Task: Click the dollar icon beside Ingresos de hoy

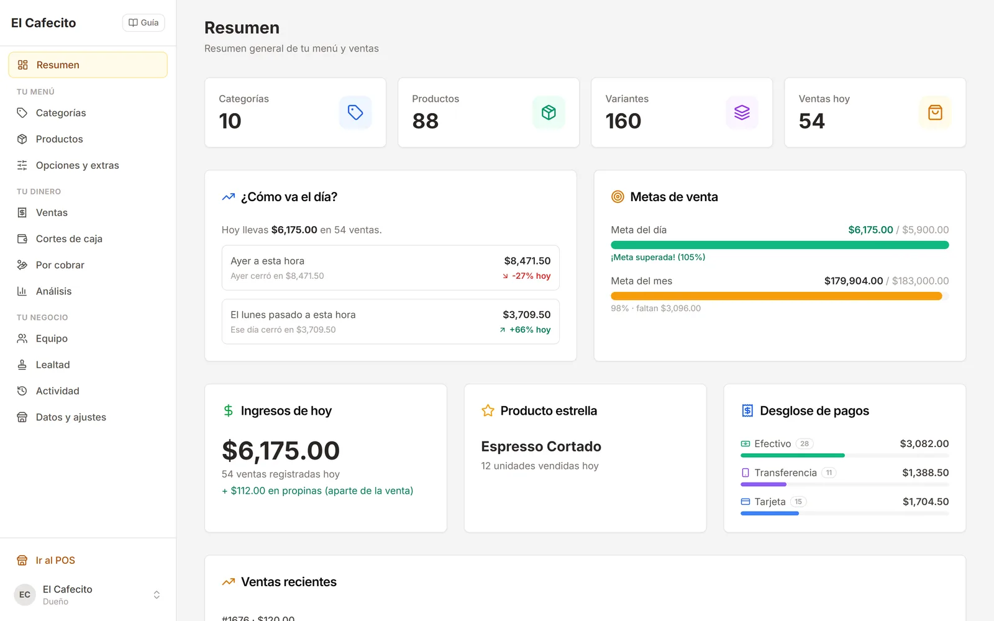Action: [228, 410]
